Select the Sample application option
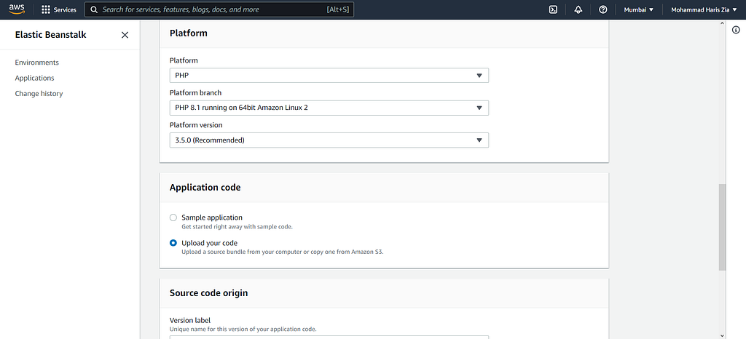Image resolution: width=746 pixels, height=339 pixels. pyautogui.click(x=173, y=218)
